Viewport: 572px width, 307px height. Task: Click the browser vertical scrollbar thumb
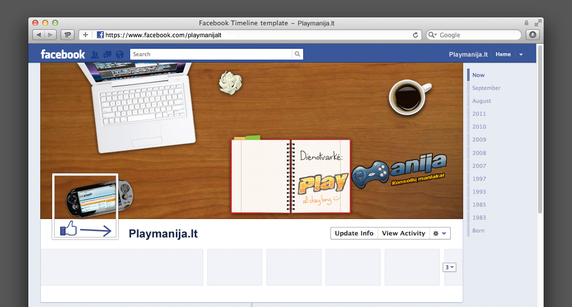pos(540,130)
